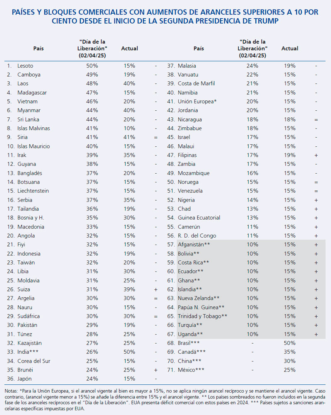Click the India entry with asterisks
Screen dimensions: 331x415
pos(28,352)
